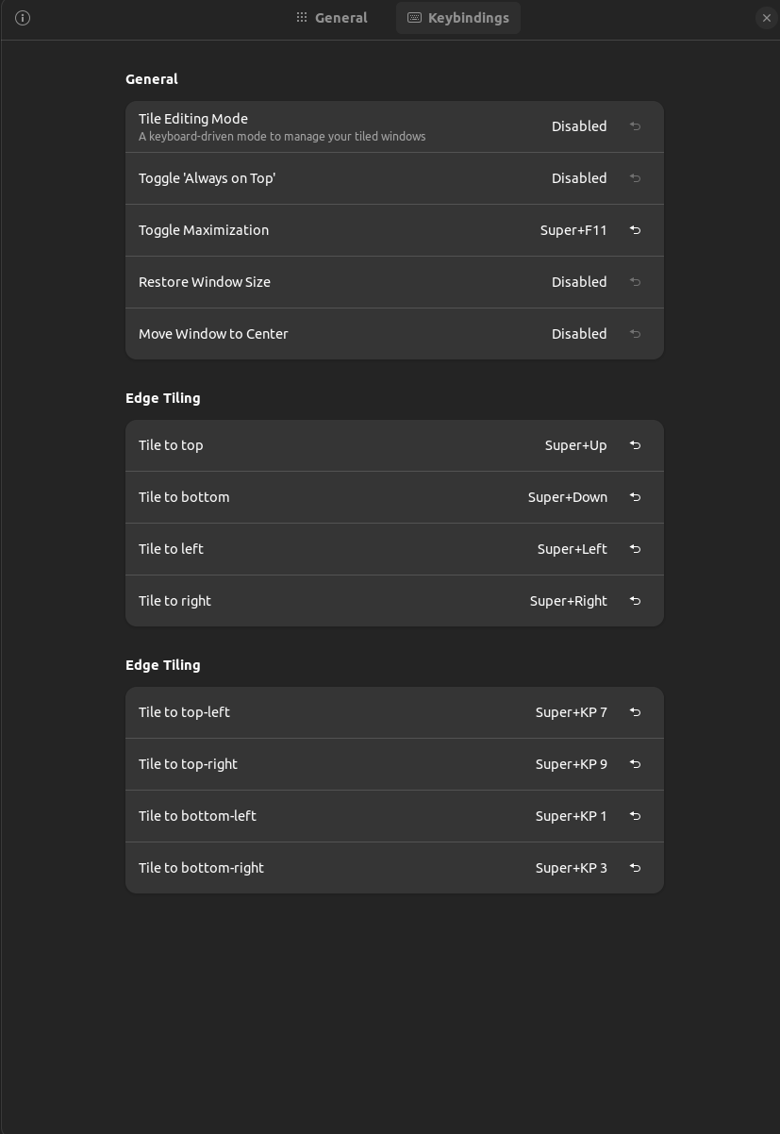Change the Super+KP 7 shortcut
780x1134 pixels.
[x=571, y=712]
